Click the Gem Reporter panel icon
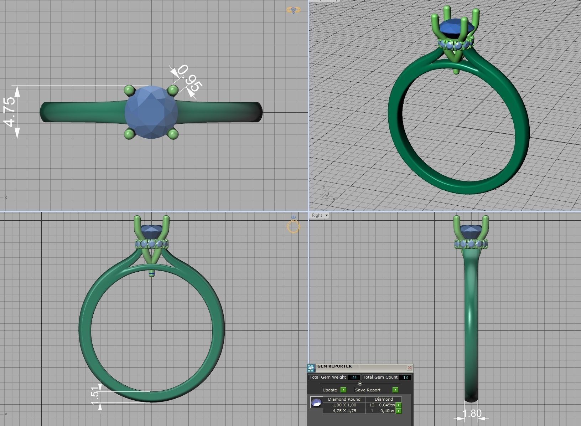 tap(311, 368)
